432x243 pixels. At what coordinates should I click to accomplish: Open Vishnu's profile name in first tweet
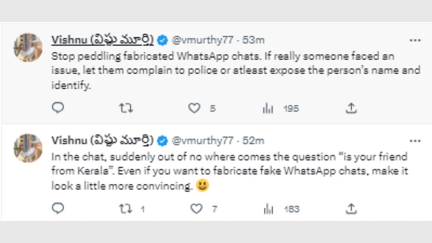[x=102, y=40]
